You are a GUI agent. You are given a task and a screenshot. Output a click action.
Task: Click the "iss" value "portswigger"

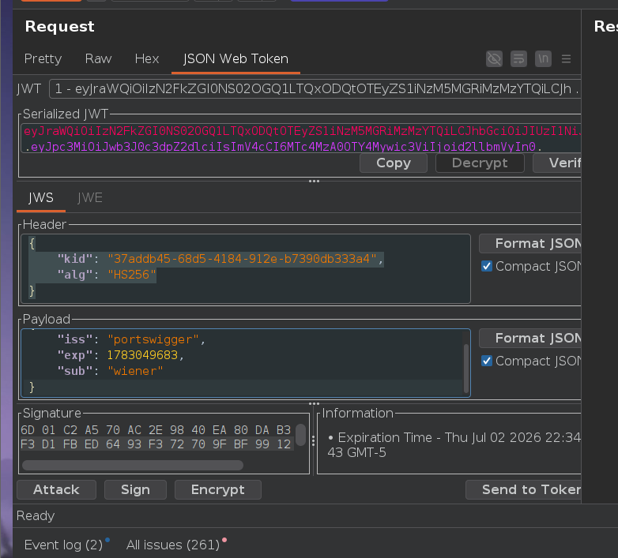[x=153, y=339]
